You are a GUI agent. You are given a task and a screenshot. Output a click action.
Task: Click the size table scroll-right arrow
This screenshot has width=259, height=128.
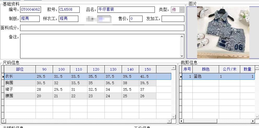(x=169, y=121)
